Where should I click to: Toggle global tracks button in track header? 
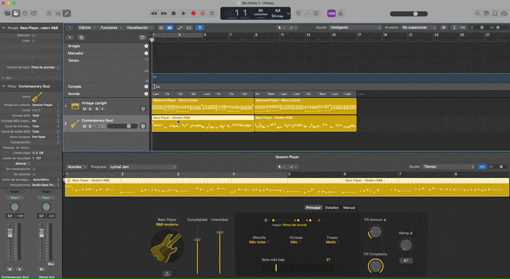pyautogui.click(x=142, y=37)
